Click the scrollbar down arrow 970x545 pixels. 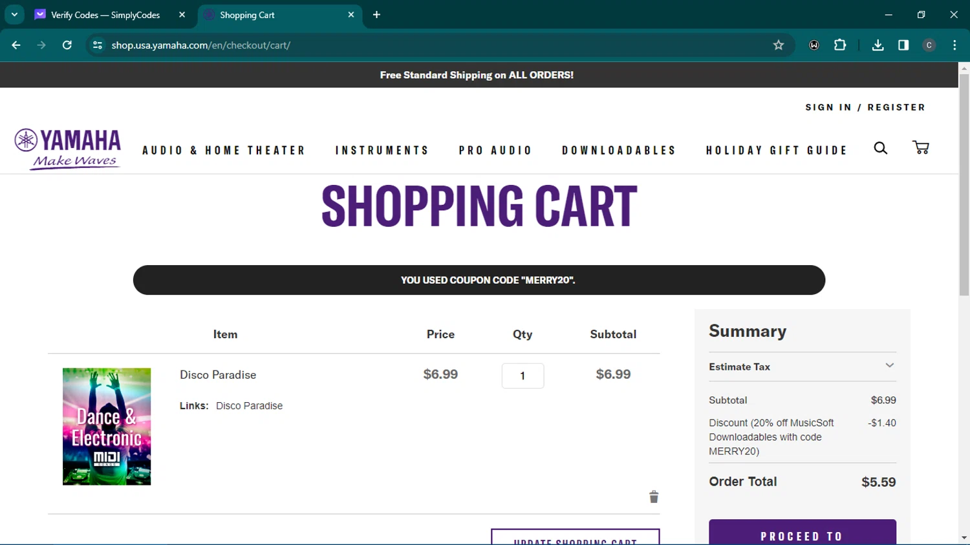pos(964,538)
